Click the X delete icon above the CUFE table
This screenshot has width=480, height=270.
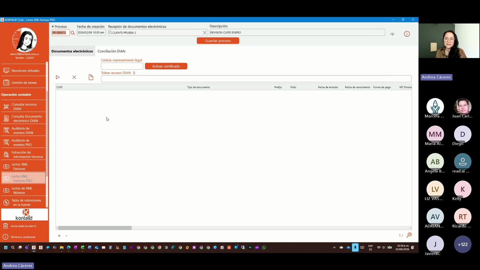tap(74, 77)
